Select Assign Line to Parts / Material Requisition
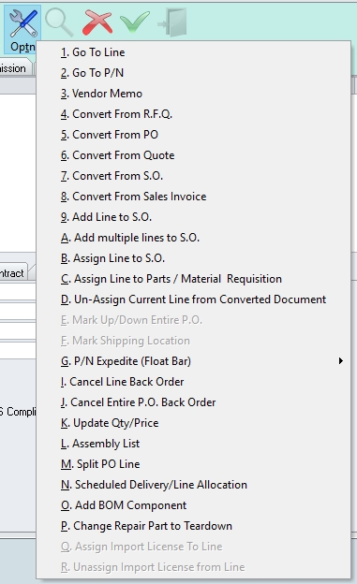The image size is (357, 584). point(193,279)
